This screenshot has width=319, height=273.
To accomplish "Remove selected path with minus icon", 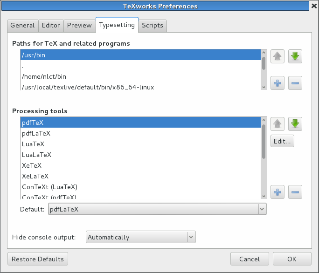I will pos(295,83).
